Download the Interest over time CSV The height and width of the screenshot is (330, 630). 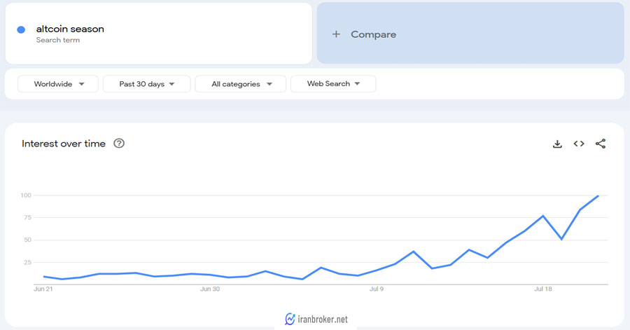[557, 144]
